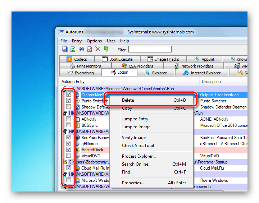Click the Microsoft Windows mail entry icon
This screenshot has height=203, width=259.
78,180
